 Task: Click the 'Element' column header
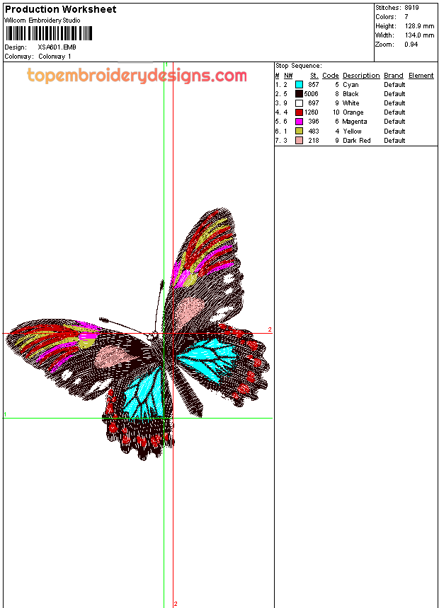coord(421,76)
